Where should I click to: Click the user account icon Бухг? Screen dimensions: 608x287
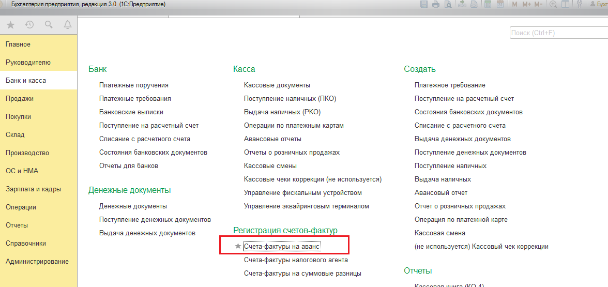click(598, 5)
